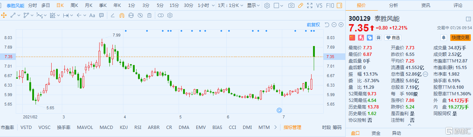This screenshot has height=137, width=473.
Task: Expand measurement tool options arrow
Action: click(58, 15)
